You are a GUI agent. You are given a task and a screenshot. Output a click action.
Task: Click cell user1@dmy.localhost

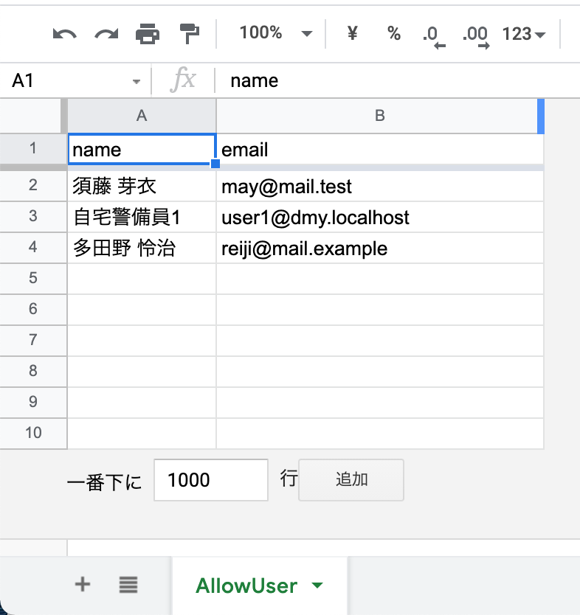pyautogui.click(x=380, y=217)
